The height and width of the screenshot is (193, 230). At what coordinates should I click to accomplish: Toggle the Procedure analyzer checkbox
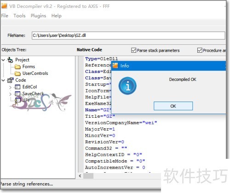point(200,50)
